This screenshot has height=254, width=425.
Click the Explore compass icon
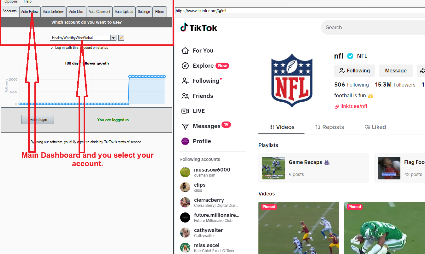[x=185, y=66]
